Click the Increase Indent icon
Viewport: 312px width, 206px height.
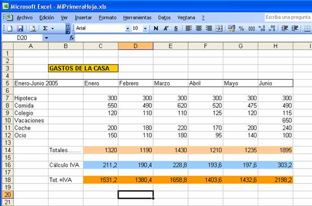pos(294,28)
